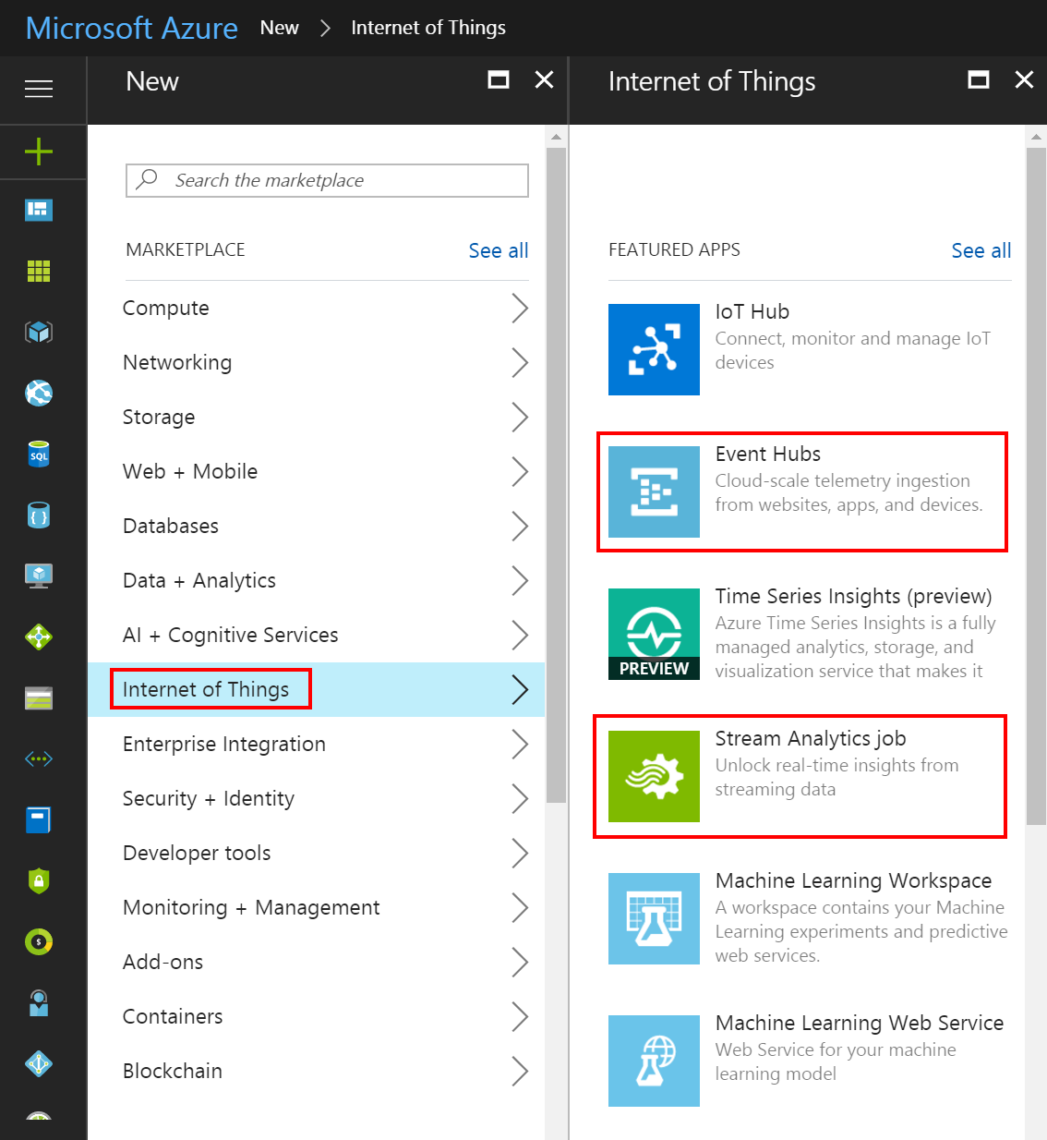Close the New blade
Image resolution: width=1047 pixels, height=1140 pixels.
545,79
